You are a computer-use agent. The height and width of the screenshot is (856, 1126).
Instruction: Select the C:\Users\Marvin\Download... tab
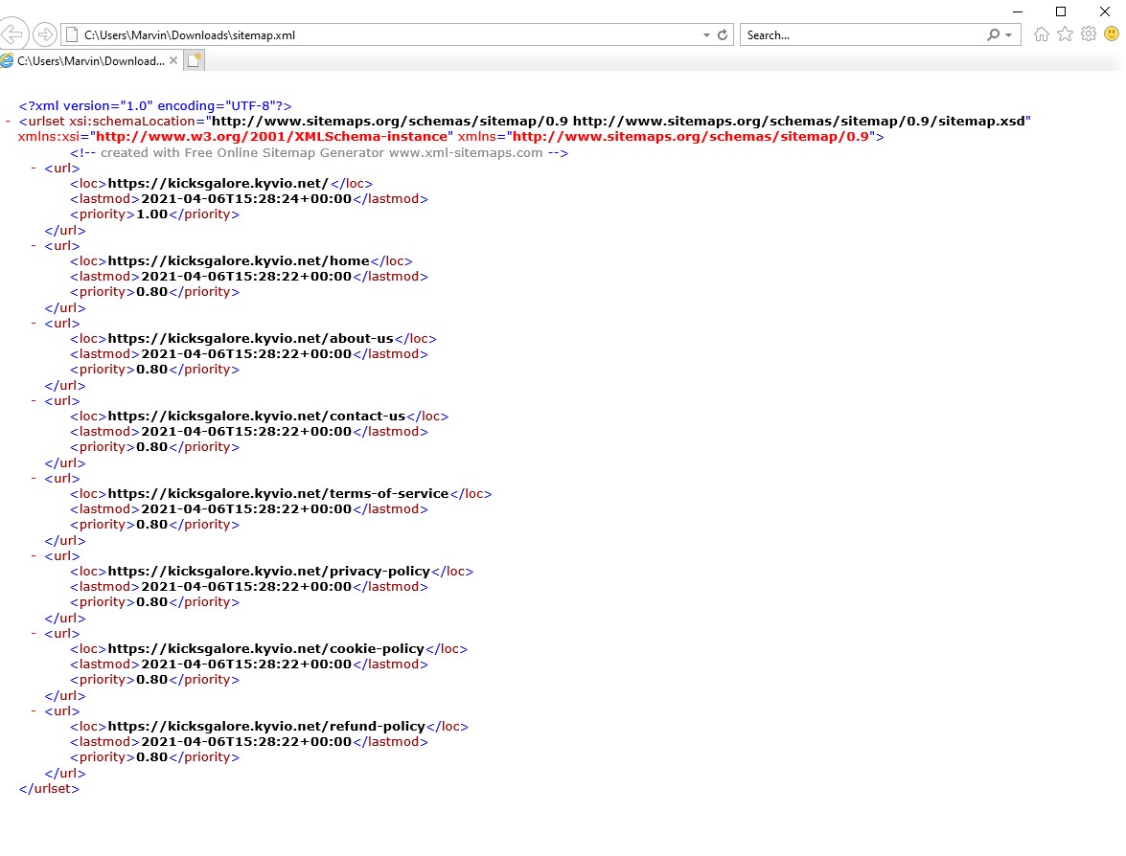click(90, 61)
